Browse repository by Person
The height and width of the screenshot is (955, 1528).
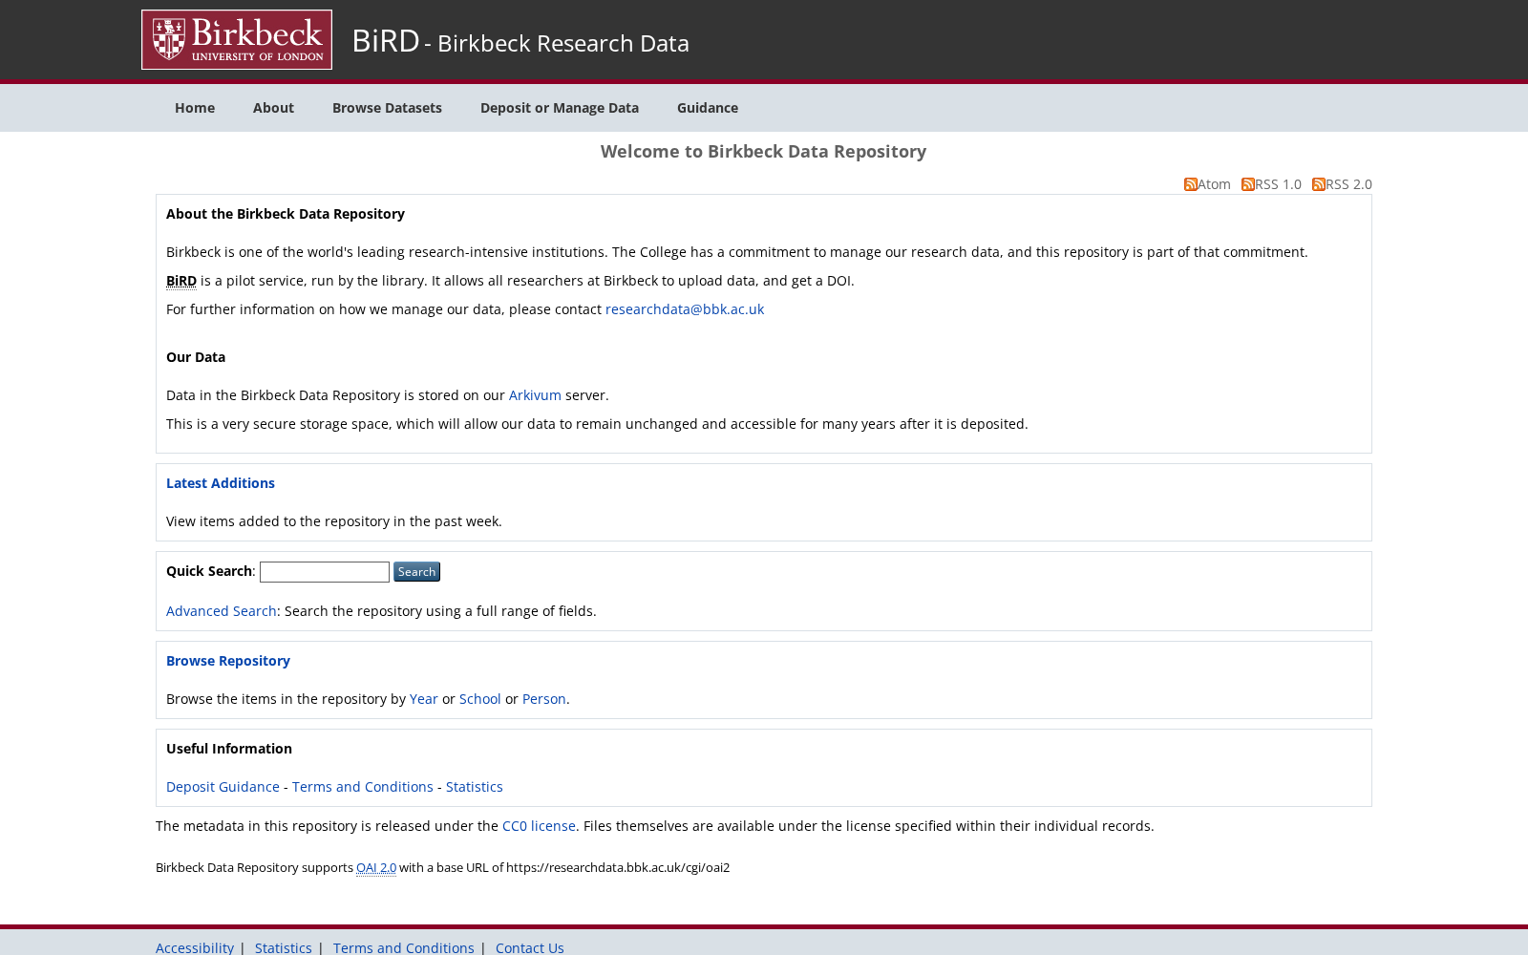(544, 699)
